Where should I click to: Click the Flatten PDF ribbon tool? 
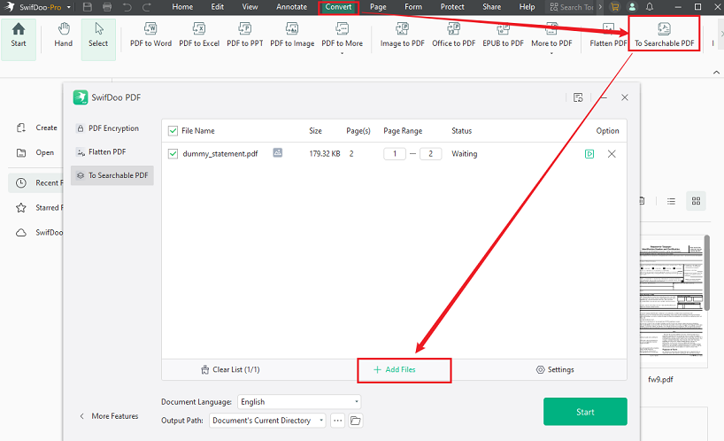608,35
